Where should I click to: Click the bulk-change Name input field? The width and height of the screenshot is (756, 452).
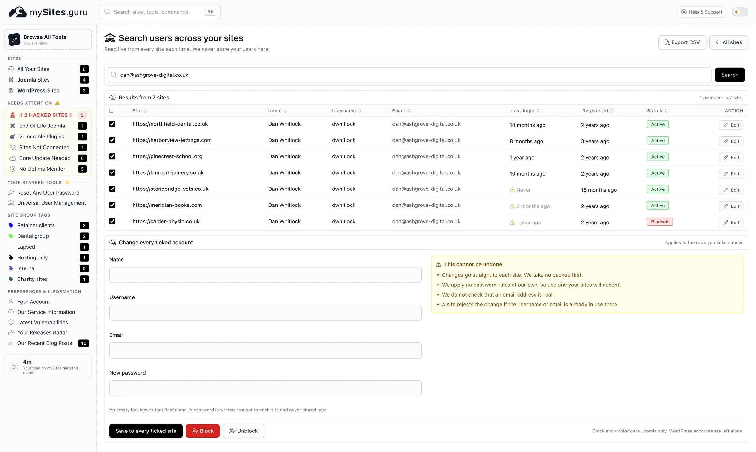[265, 275]
